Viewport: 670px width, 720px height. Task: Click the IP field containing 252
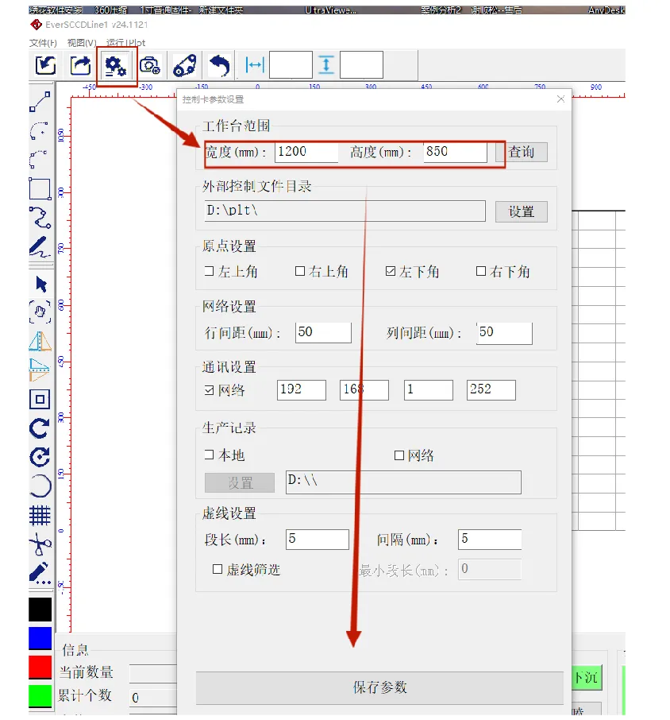point(491,390)
